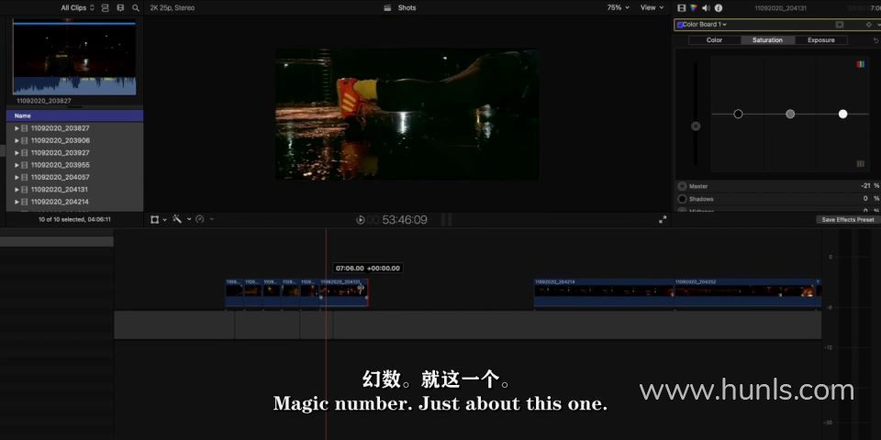
Task: Reset the color board with undo arrow
Action: pyautogui.click(x=875, y=40)
